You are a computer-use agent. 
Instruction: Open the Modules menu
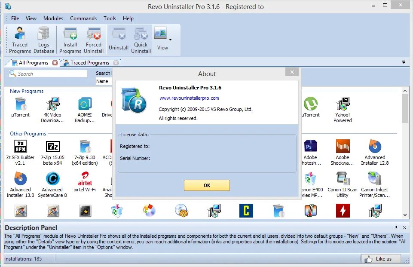click(x=53, y=18)
